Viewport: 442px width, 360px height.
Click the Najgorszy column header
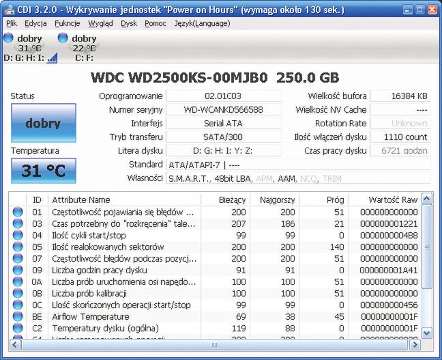pyautogui.click(x=274, y=199)
